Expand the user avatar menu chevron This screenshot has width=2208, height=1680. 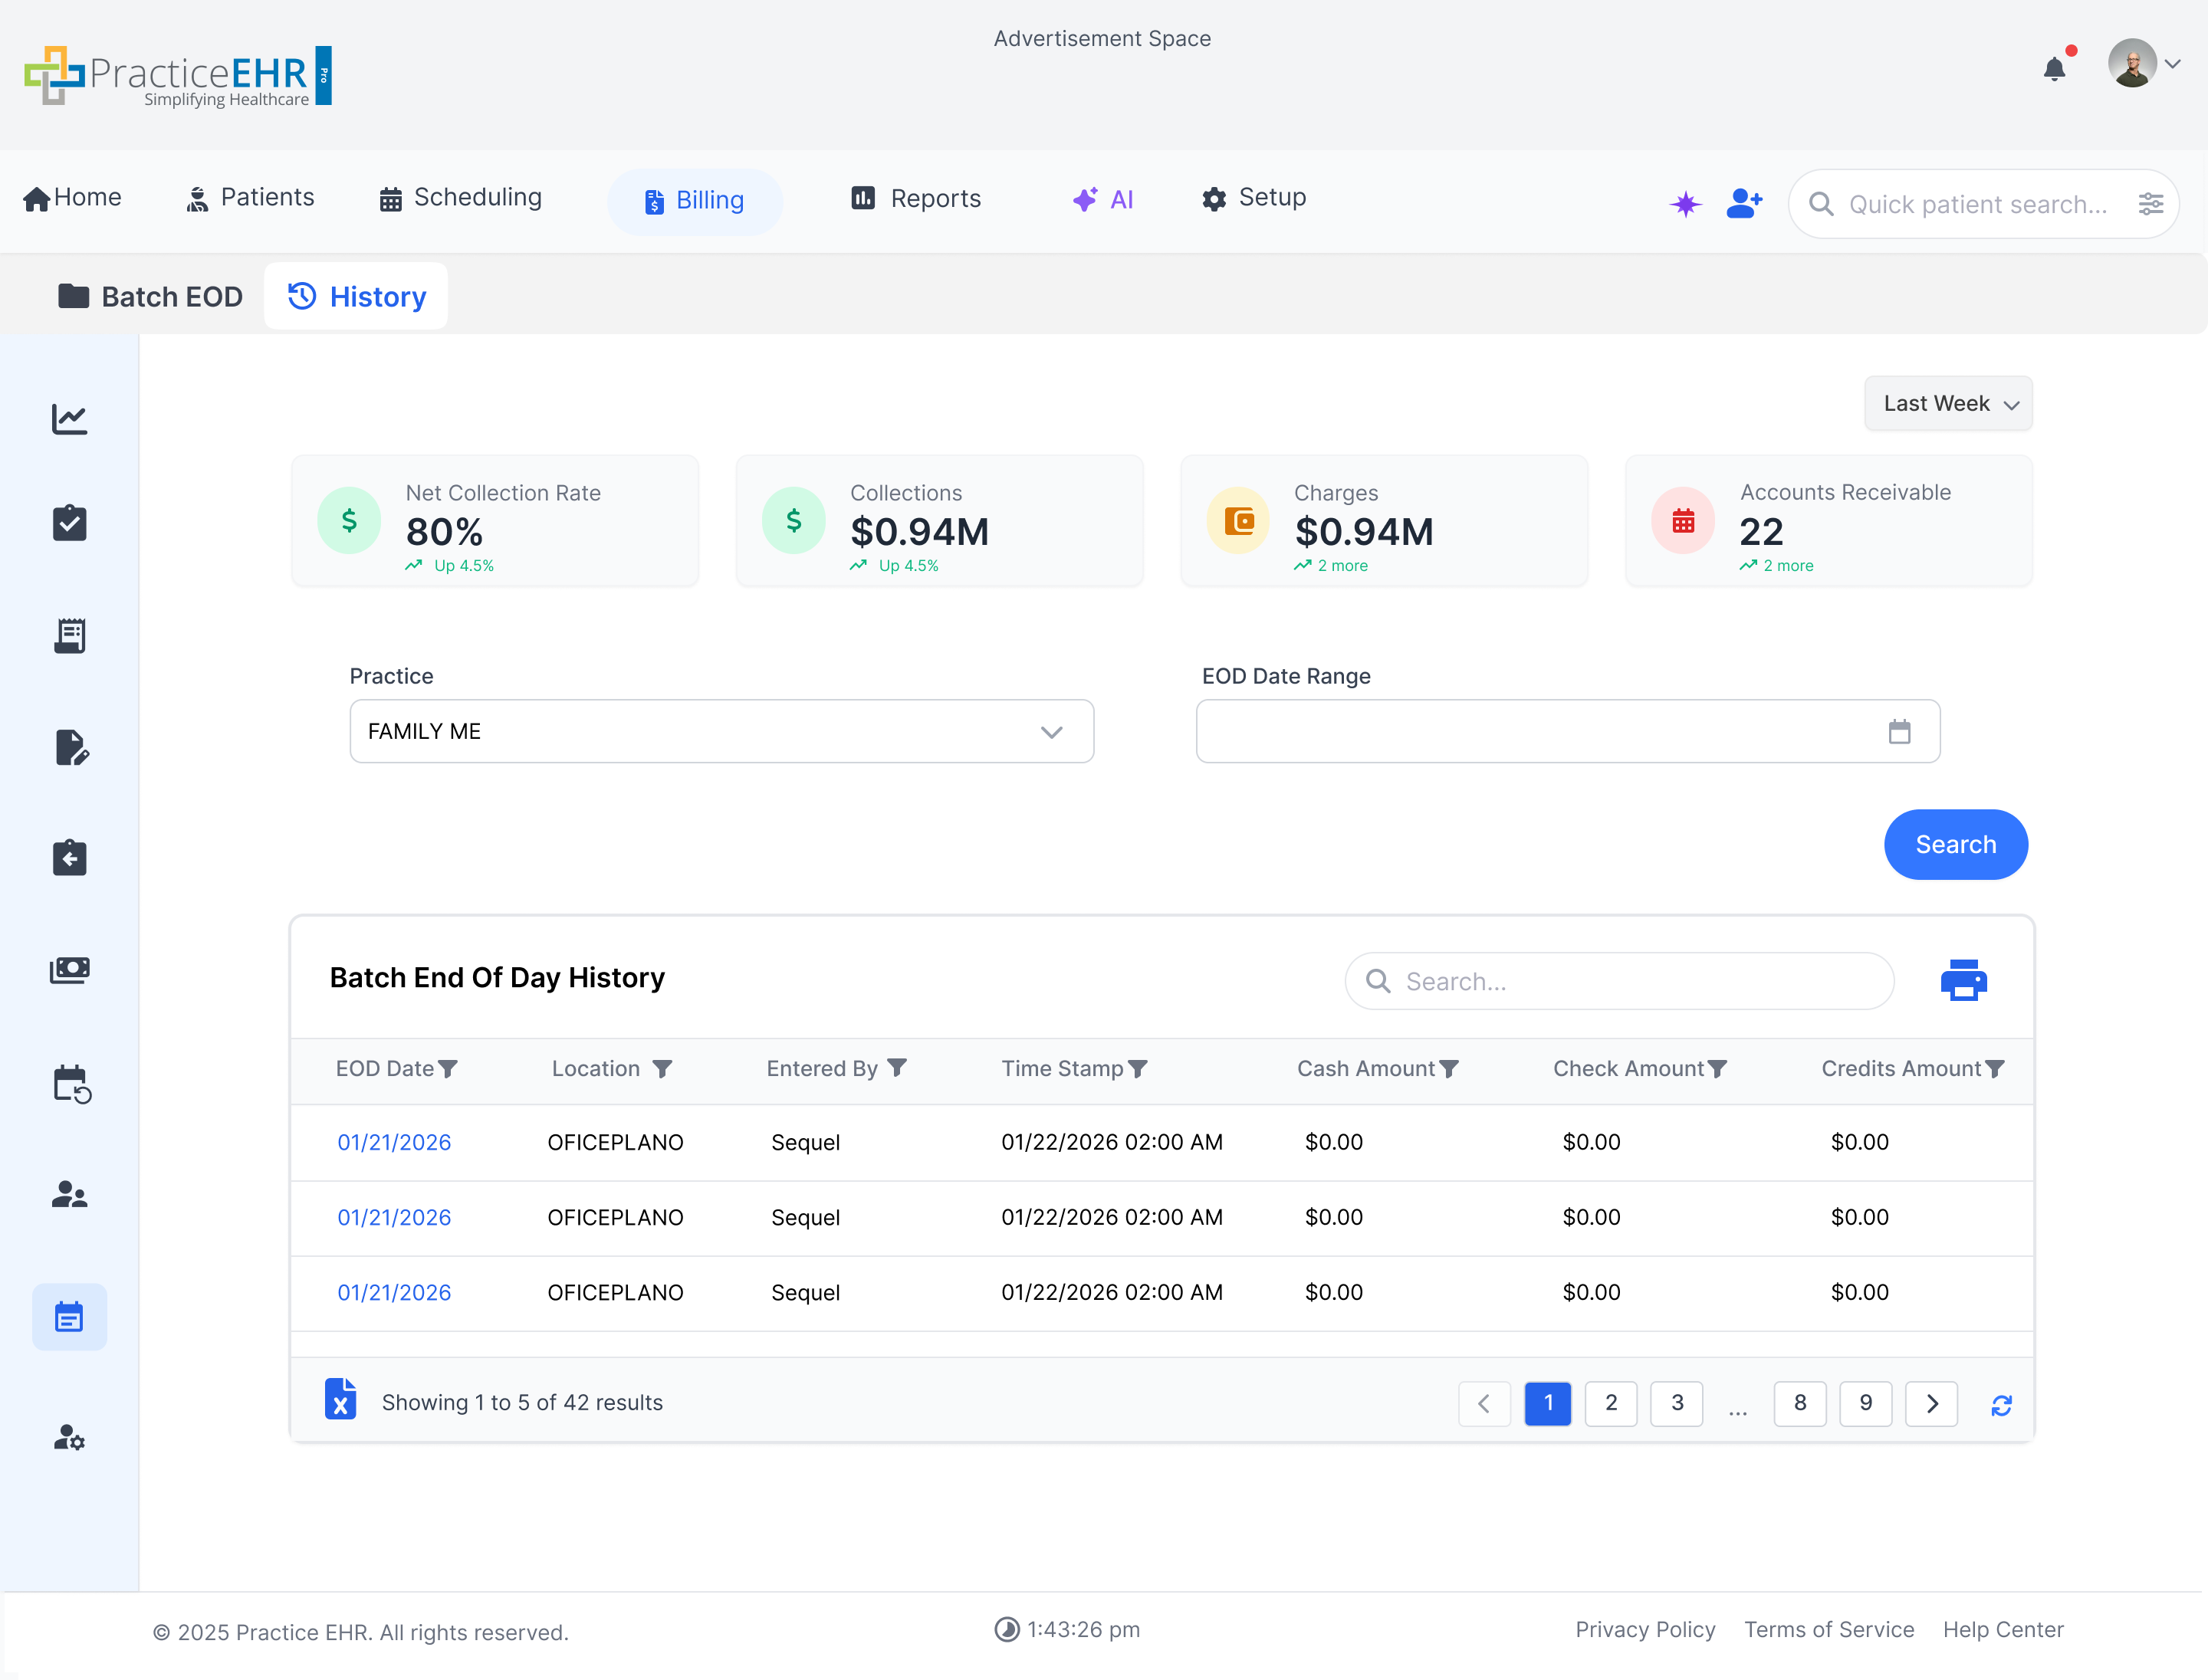click(2172, 64)
